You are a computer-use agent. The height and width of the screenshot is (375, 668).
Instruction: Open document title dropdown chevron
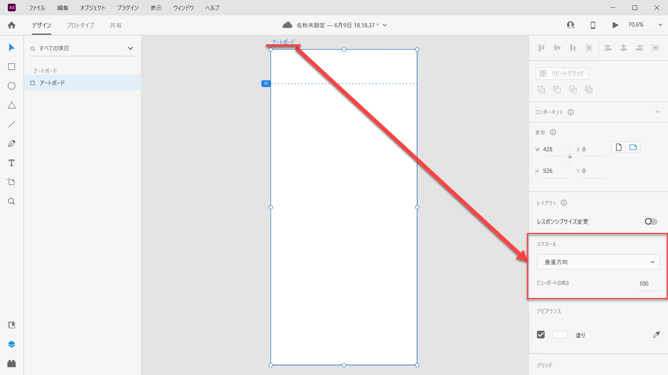pos(385,25)
